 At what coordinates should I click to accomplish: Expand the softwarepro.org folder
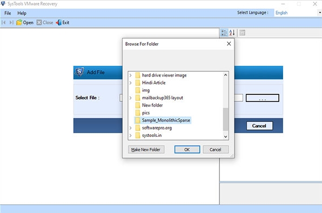point(130,128)
